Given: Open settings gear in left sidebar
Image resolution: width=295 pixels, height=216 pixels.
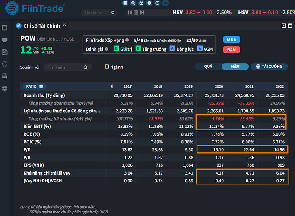Looking at the screenshot, I should coord(5,89).
